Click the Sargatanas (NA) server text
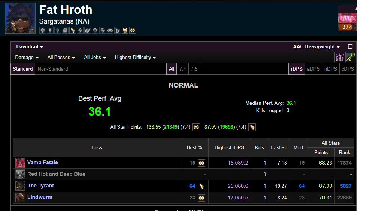This screenshot has height=211, width=376. 64,21
